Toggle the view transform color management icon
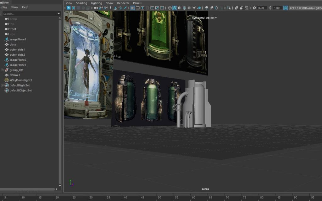The height and width of the screenshot is (201, 322). point(286,8)
